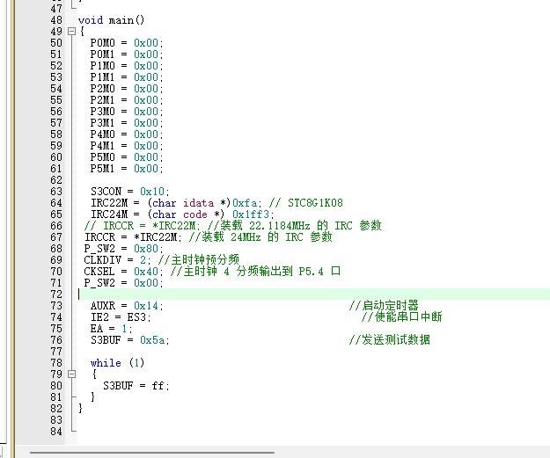This screenshot has height=458, width=550.
Task: Click line number 72 in the gutter
Action: click(x=56, y=294)
